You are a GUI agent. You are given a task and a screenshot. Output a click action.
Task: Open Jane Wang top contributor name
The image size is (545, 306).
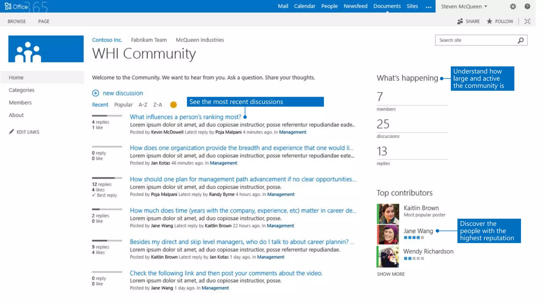[418, 231]
